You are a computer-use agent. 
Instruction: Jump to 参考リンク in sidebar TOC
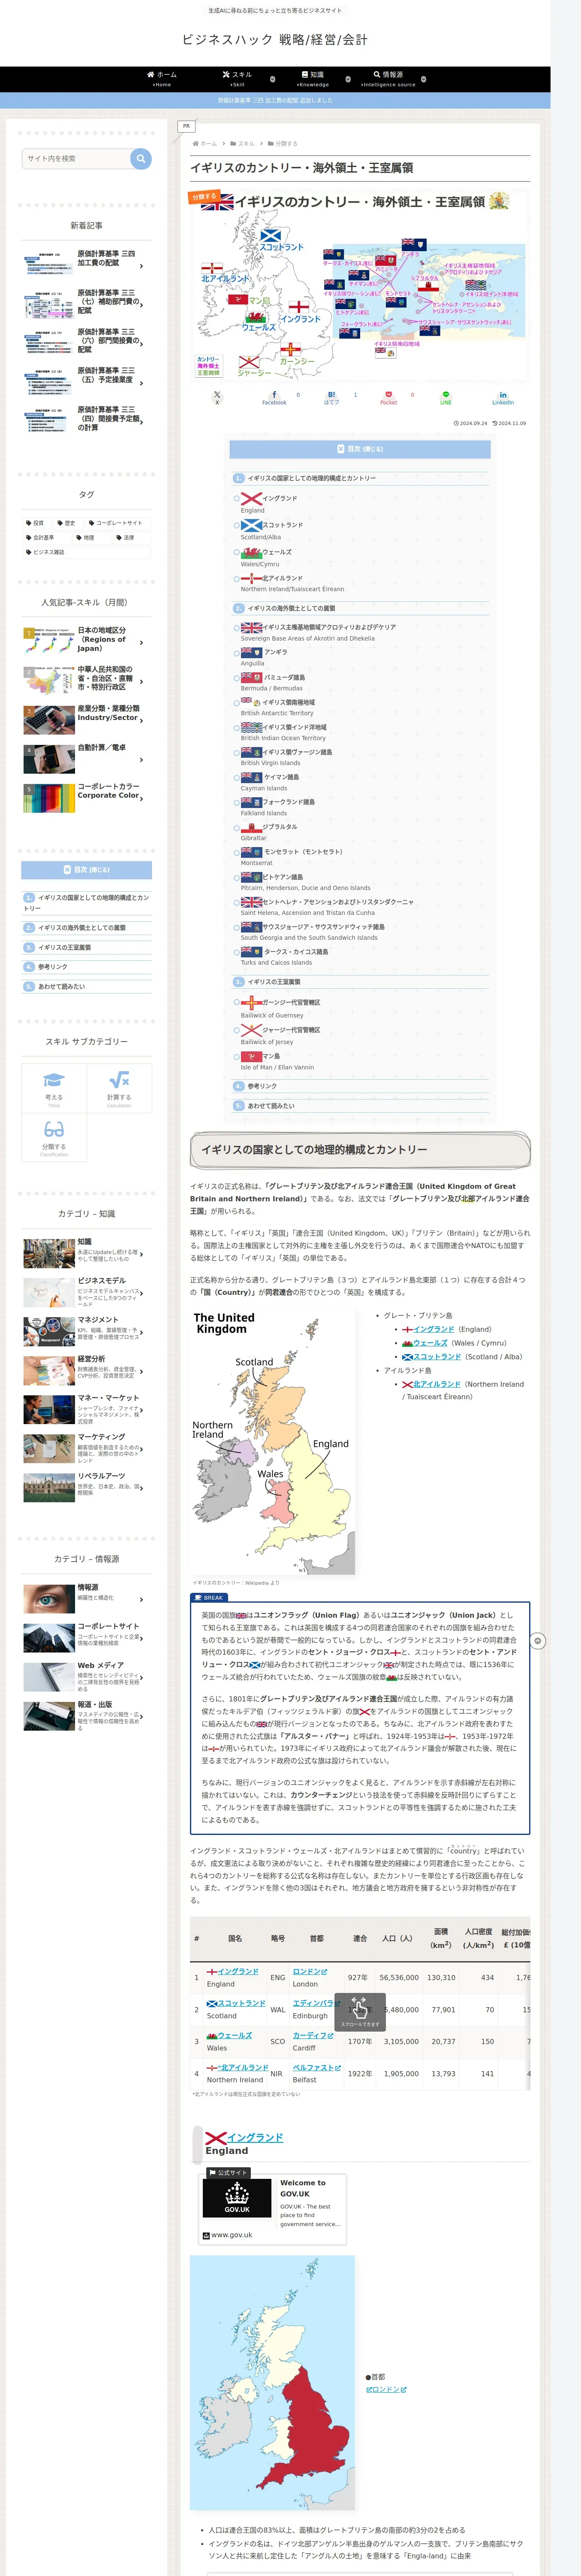click(53, 967)
